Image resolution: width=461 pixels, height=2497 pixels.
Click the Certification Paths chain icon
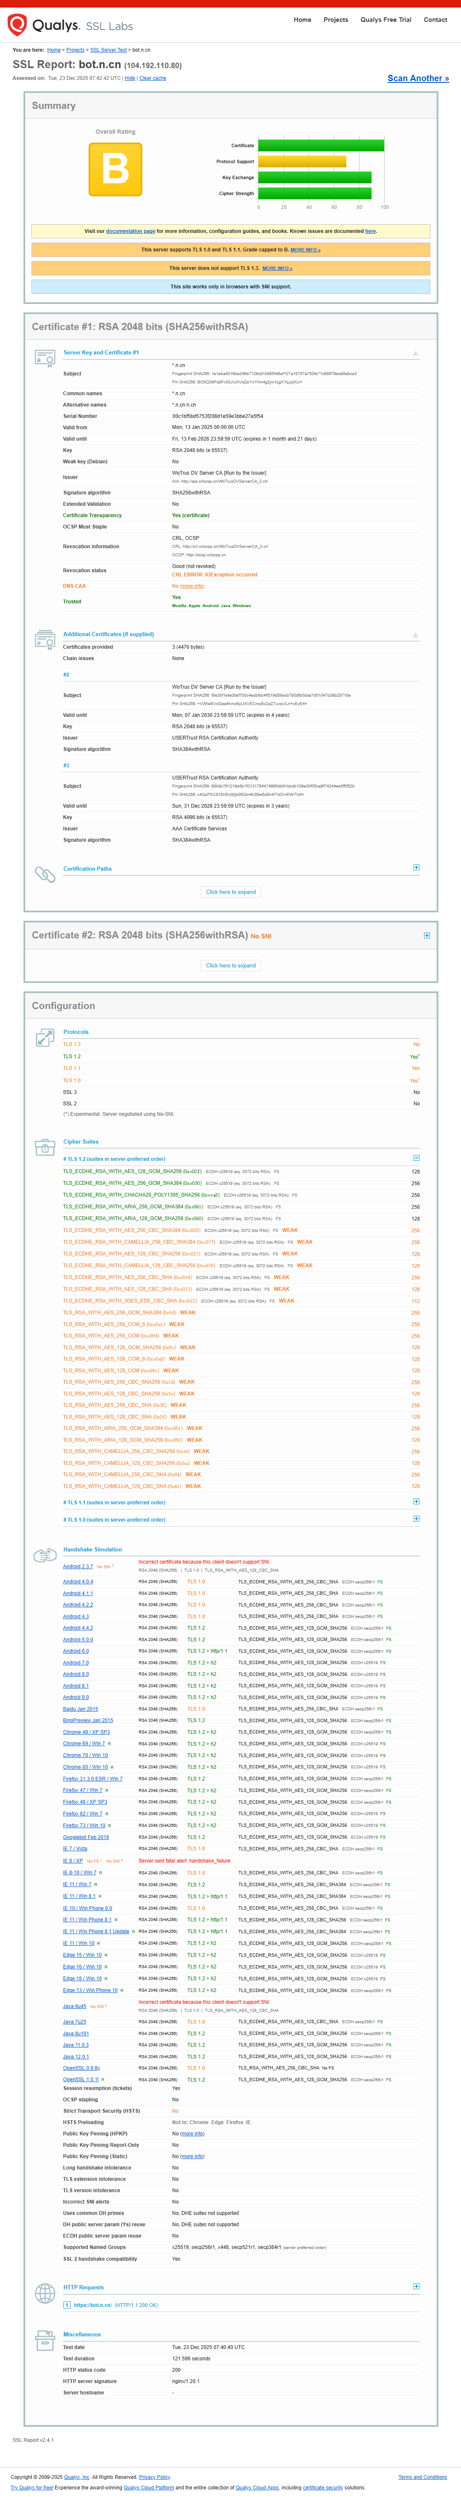pyautogui.click(x=45, y=875)
